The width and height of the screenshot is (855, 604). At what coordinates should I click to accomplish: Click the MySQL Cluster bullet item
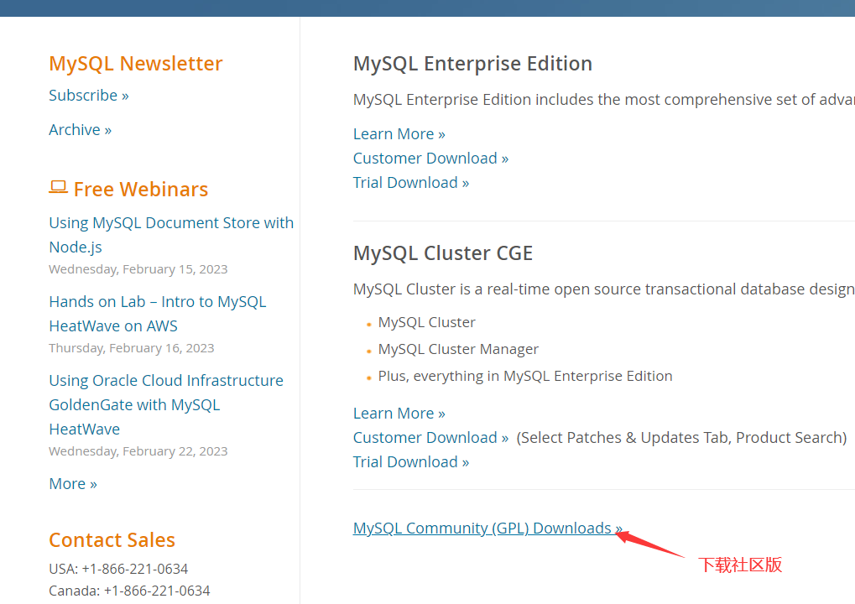click(427, 323)
